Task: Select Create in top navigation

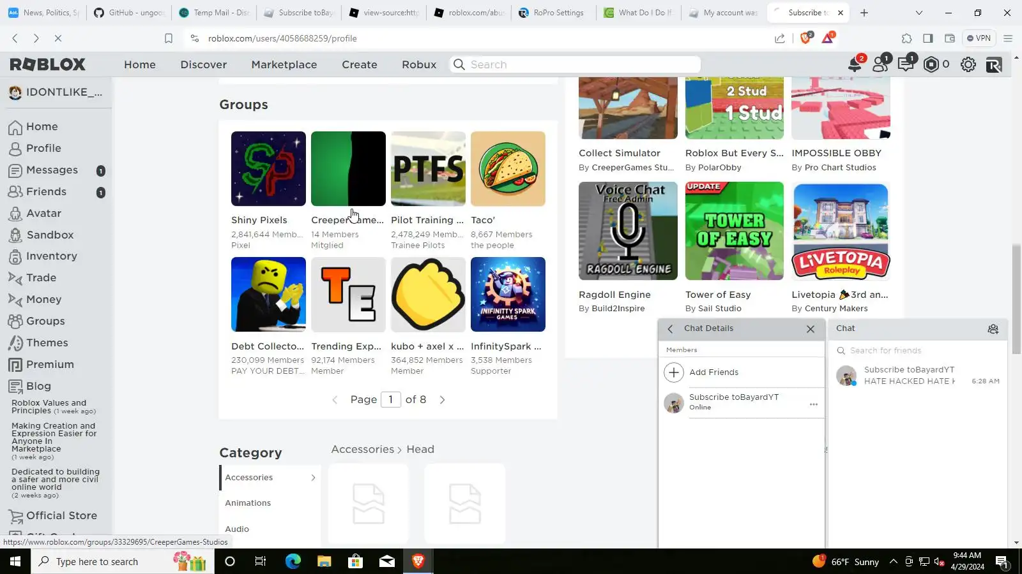Action: pyautogui.click(x=360, y=64)
